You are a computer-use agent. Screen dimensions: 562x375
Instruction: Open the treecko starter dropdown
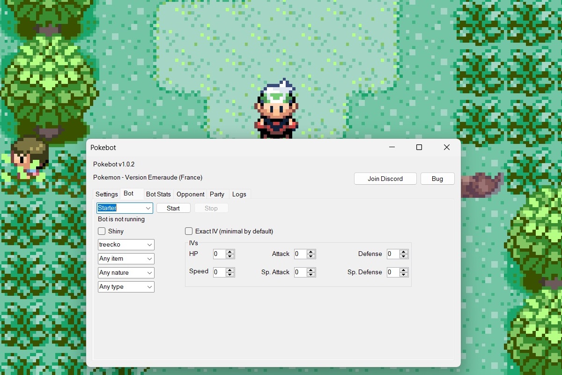tap(126, 245)
